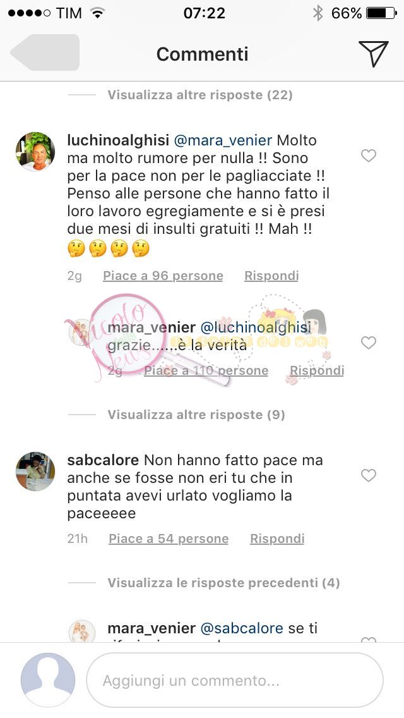Go back using the top-left arrow
This screenshot has width=404, height=718.
click(x=45, y=52)
